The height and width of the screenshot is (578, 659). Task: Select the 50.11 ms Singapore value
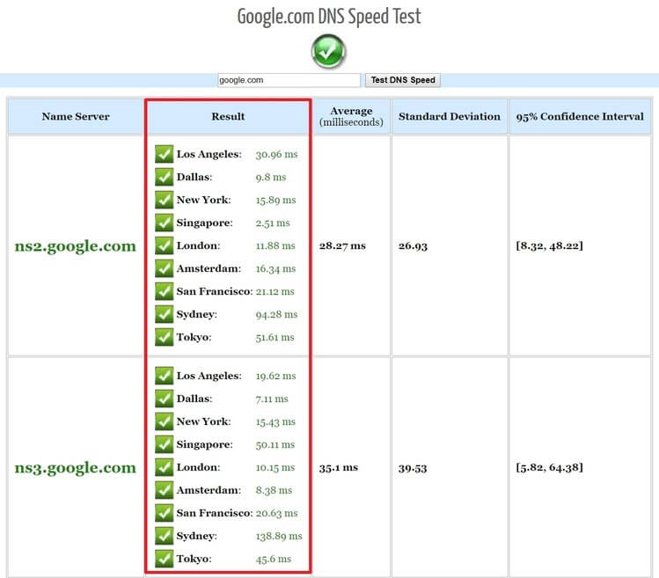pyautogui.click(x=275, y=444)
